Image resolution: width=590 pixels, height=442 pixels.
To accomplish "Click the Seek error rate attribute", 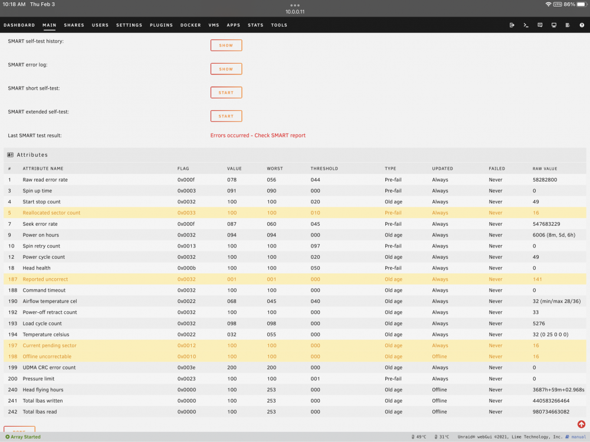I will click(x=40, y=224).
